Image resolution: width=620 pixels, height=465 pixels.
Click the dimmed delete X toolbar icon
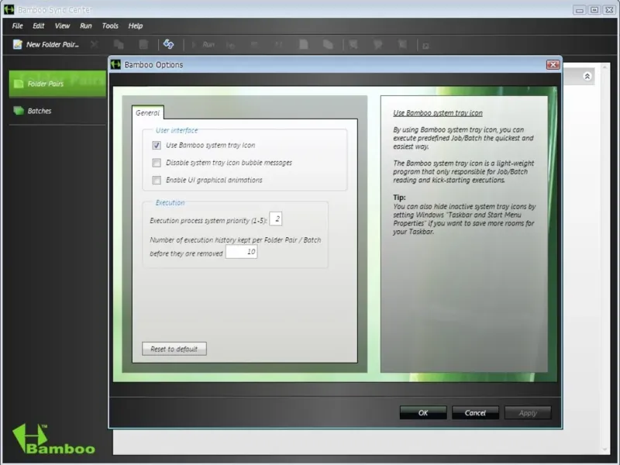pos(94,44)
